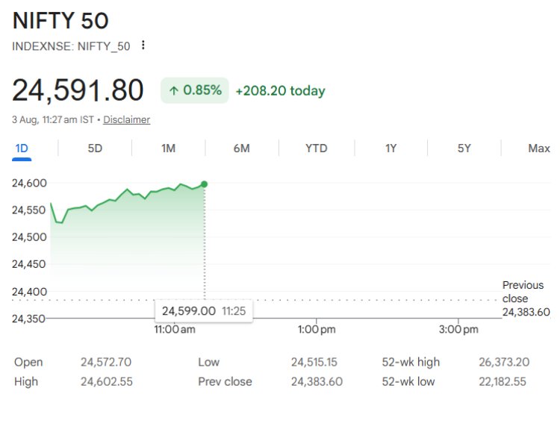Click the Previous close label on chart

(523, 292)
